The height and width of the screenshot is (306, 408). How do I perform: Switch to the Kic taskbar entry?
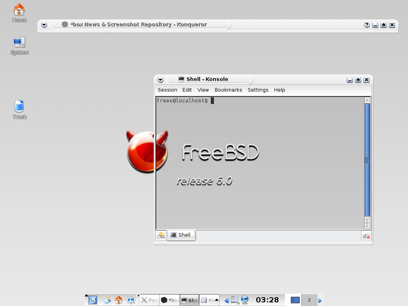(210, 300)
